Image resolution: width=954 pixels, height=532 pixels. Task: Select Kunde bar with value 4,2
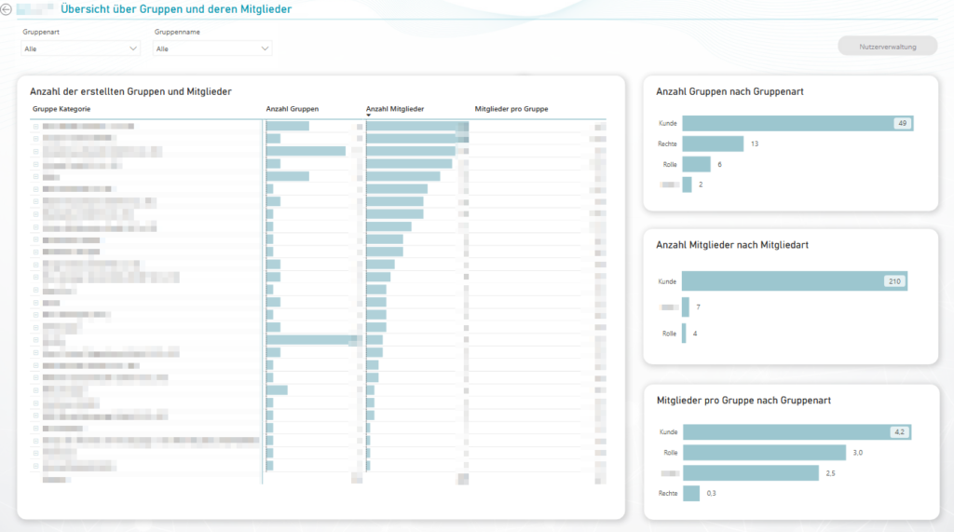tap(796, 432)
